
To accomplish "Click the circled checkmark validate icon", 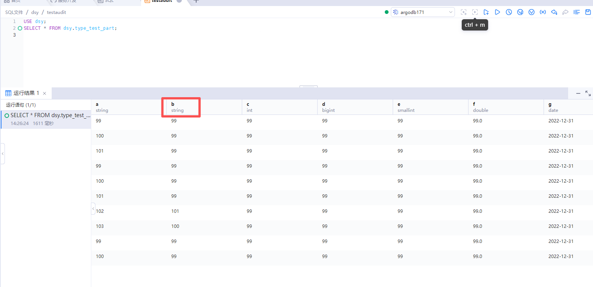I will click(x=531, y=12).
